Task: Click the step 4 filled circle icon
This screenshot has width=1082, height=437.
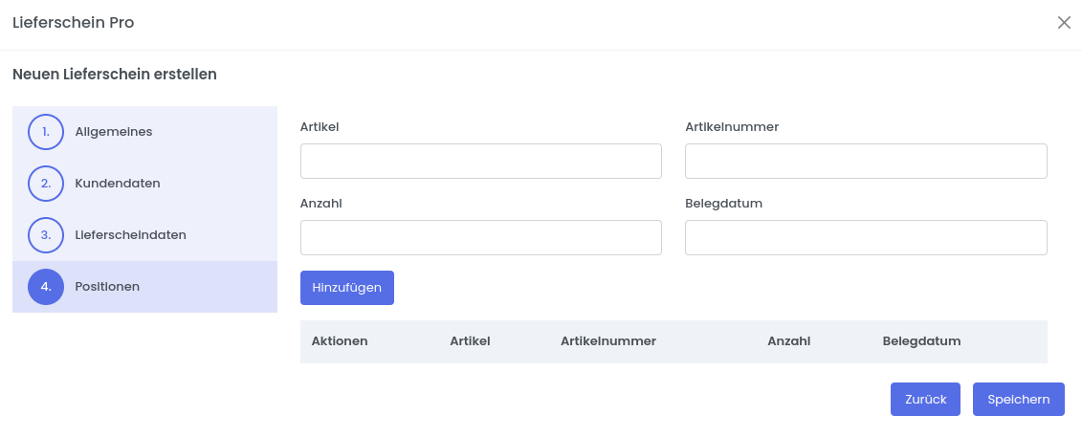Action: point(46,287)
